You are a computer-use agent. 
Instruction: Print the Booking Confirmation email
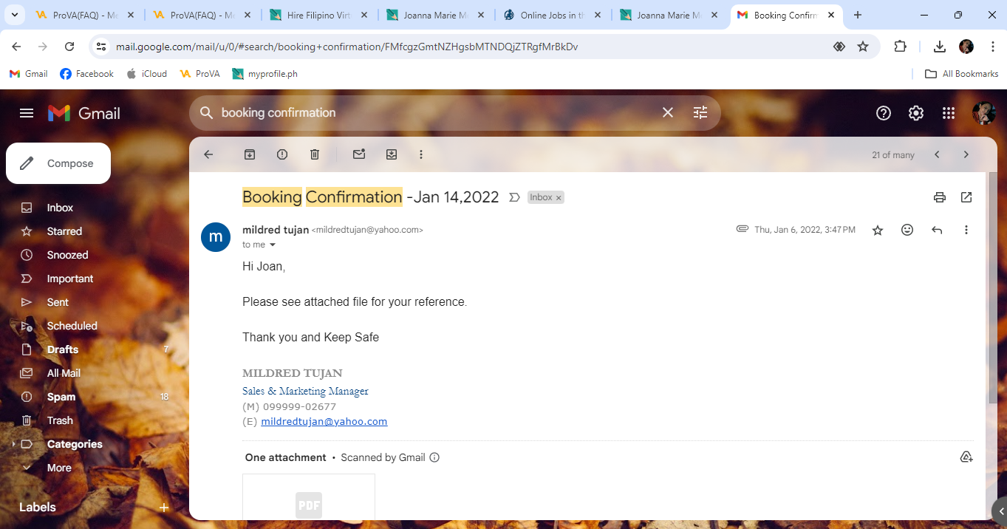(x=940, y=197)
